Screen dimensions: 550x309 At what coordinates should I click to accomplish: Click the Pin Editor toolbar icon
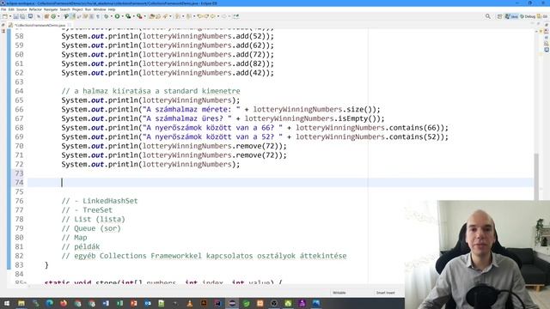tap(236, 16)
